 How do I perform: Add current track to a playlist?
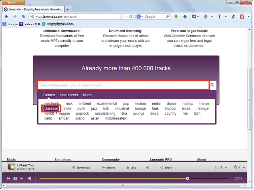pyautogui.click(x=109, y=168)
